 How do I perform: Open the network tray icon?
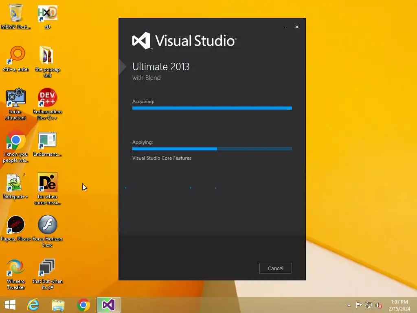coord(369,305)
